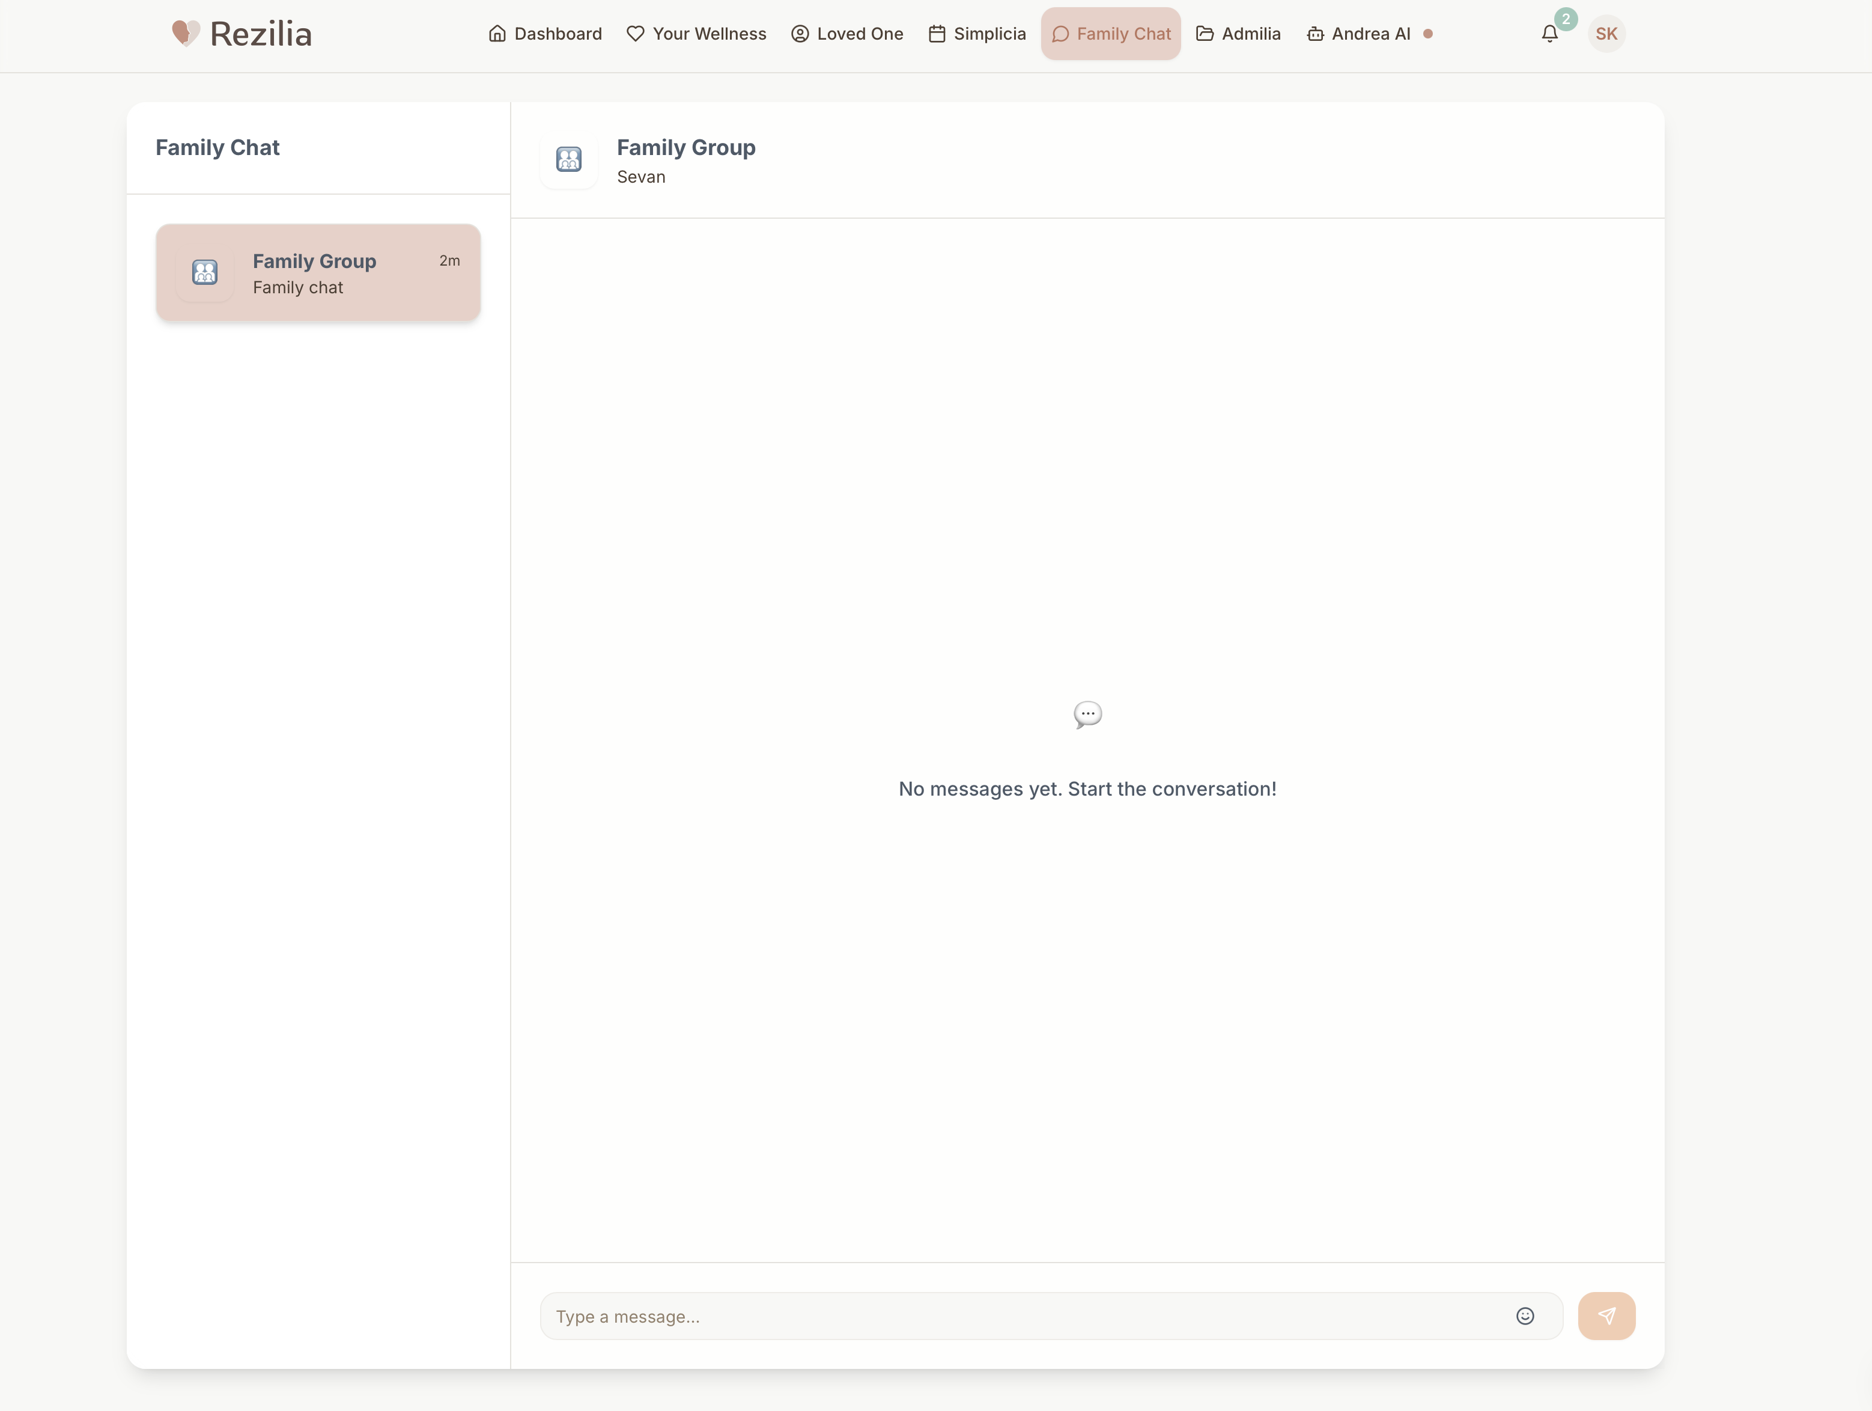The height and width of the screenshot is (1411, 1872).
Task: Open the Admilia folder section
Action: 1238,34
